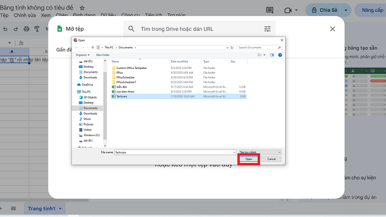The width and height of the screenshot is (386, 217).
Task: Toggle the preview pane icon
Action: point(272,55)
